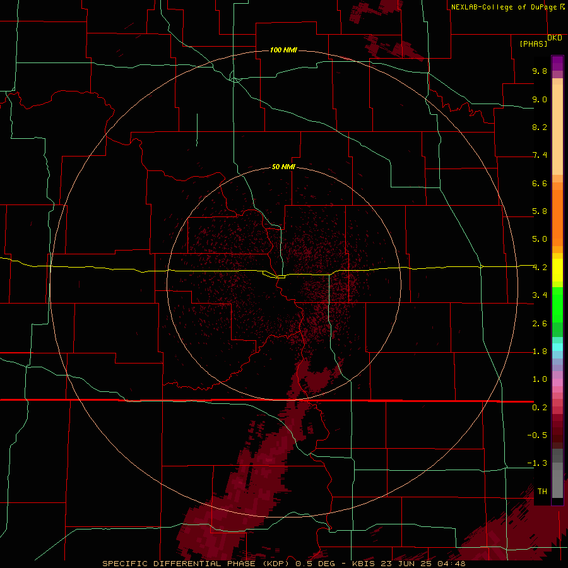Select the 8.2 value on the scale
Image resolution: width=568 pixels, height=568 pixels.
click(x=540, y=127)
